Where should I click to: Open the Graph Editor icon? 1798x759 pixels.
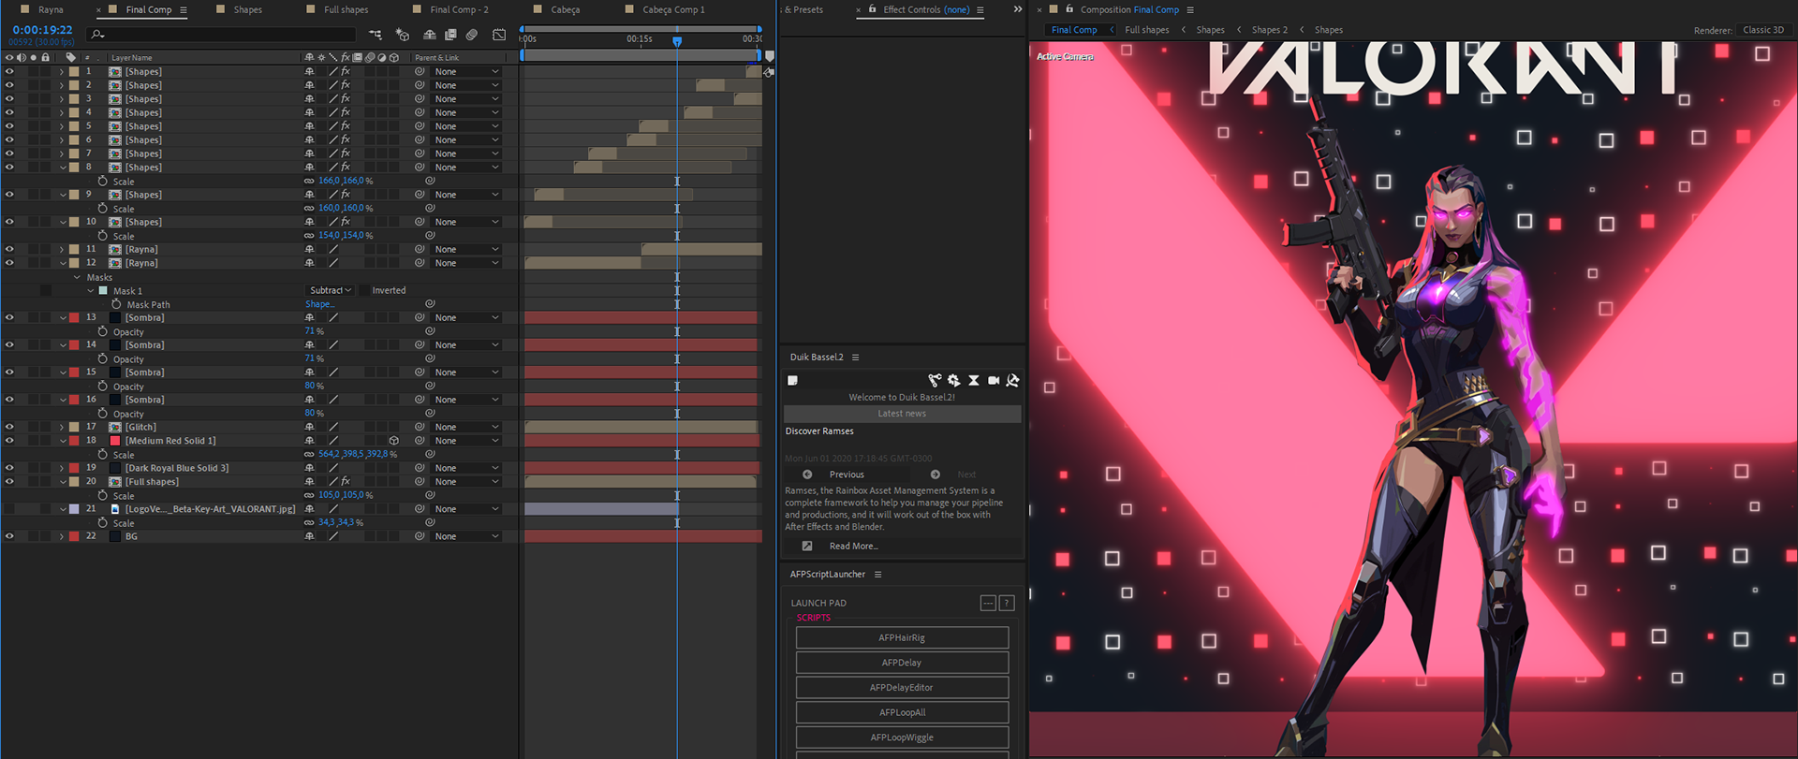[499, 35]
